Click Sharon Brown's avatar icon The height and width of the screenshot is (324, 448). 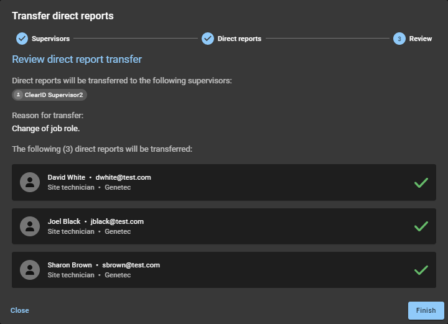(x=30, y=269)
